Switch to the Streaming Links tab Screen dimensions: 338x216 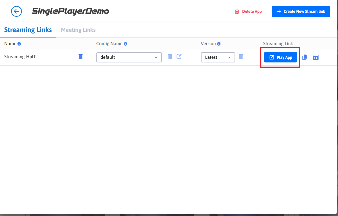pos(28,30)
